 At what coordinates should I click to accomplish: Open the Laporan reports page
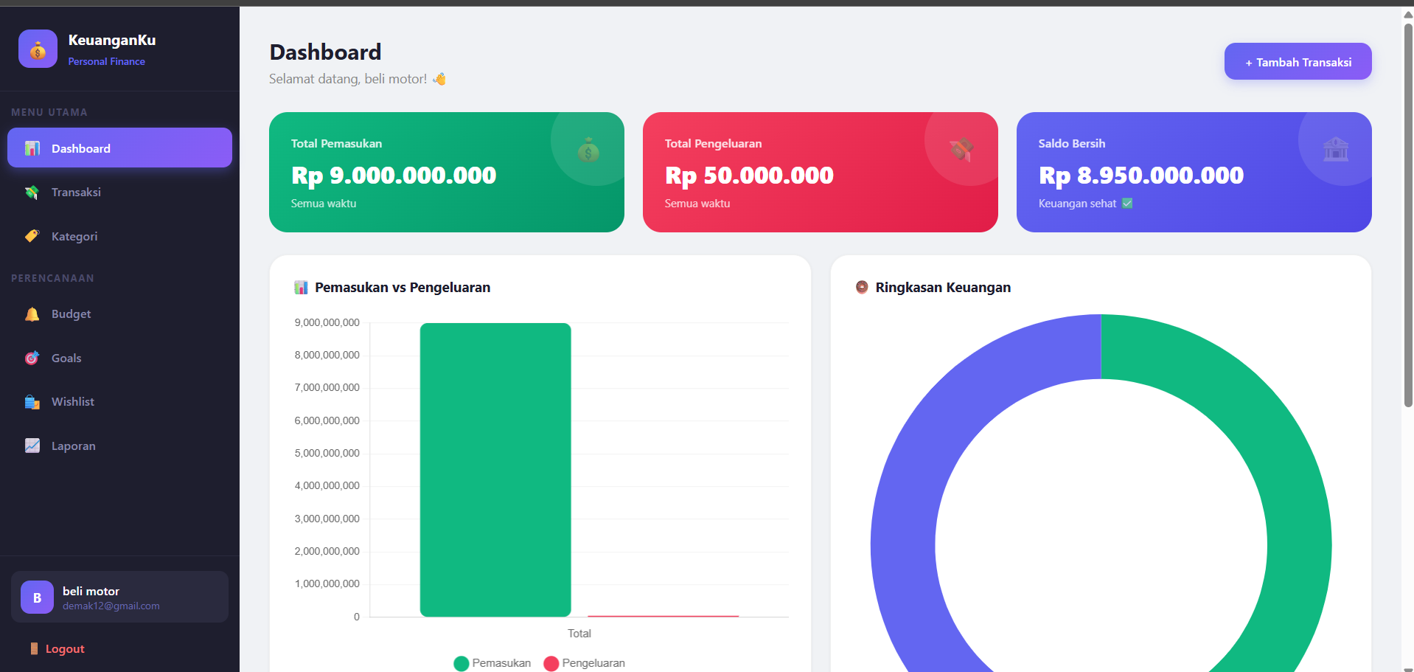pyautogui.click(x=119, y=446)
